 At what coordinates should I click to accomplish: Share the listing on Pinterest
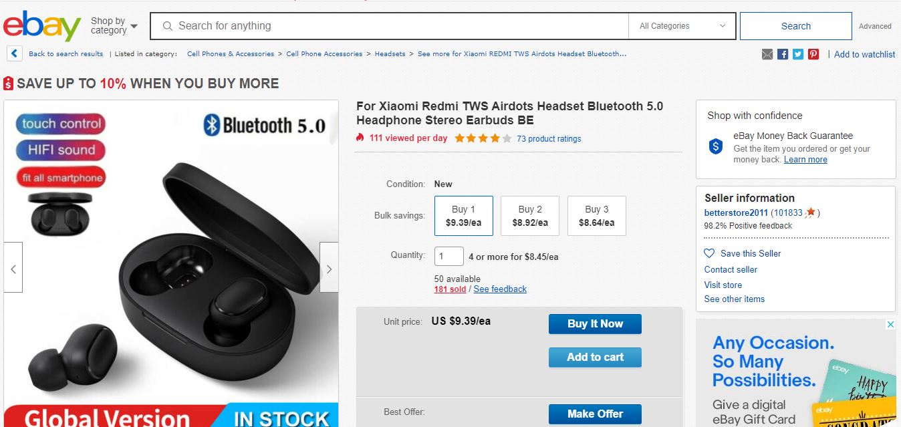pos(813,54)
